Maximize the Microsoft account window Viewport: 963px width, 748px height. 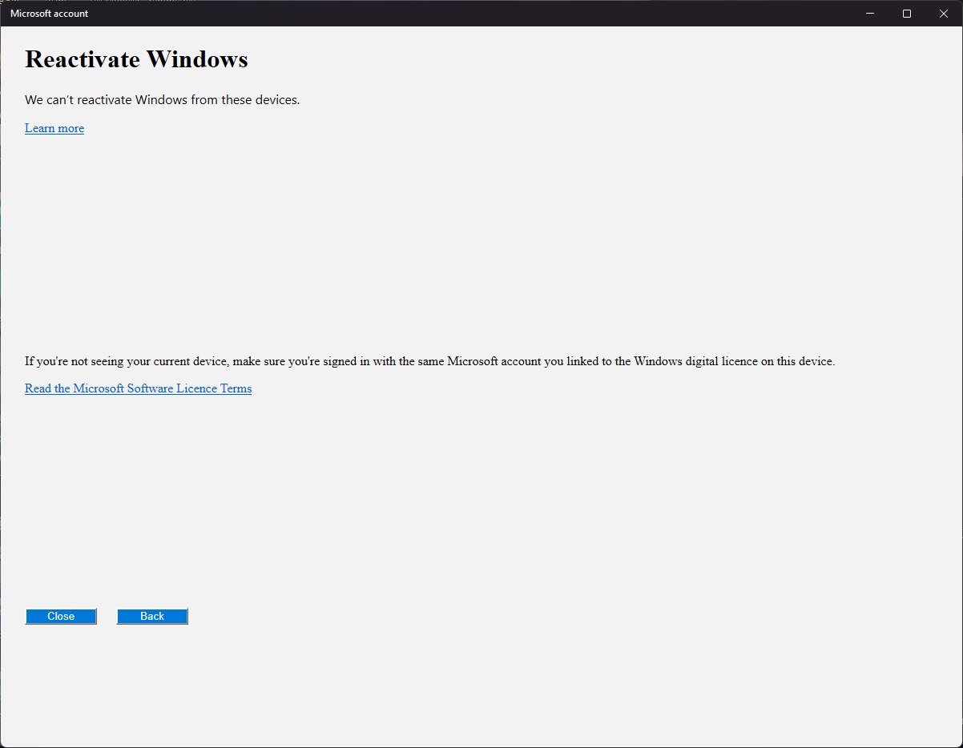(x=907, y=14)
